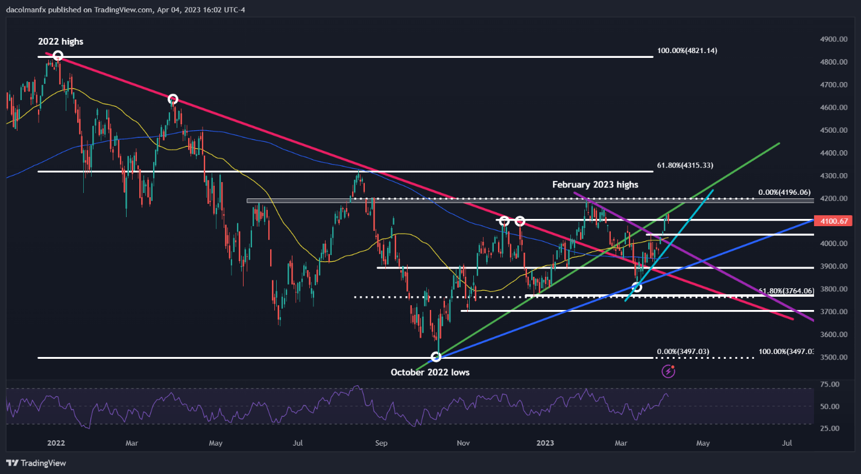The height and width of the screenshot is (474, 861).
Task: Click the purple lightning event marker icon
Action: (x=669, y=371)
